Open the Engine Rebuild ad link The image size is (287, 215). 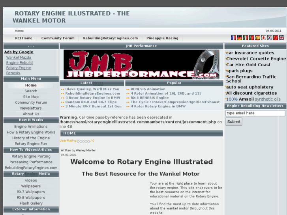19,63
